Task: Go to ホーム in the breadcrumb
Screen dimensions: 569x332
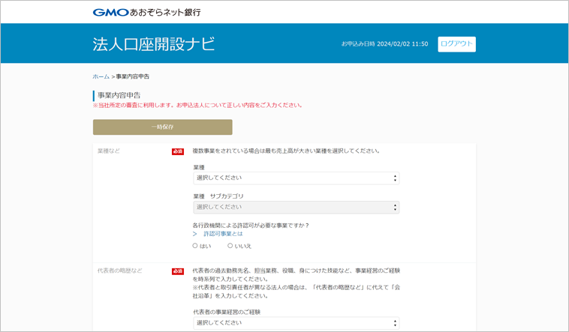Action: pyautogui.click(x=101, y=76)
